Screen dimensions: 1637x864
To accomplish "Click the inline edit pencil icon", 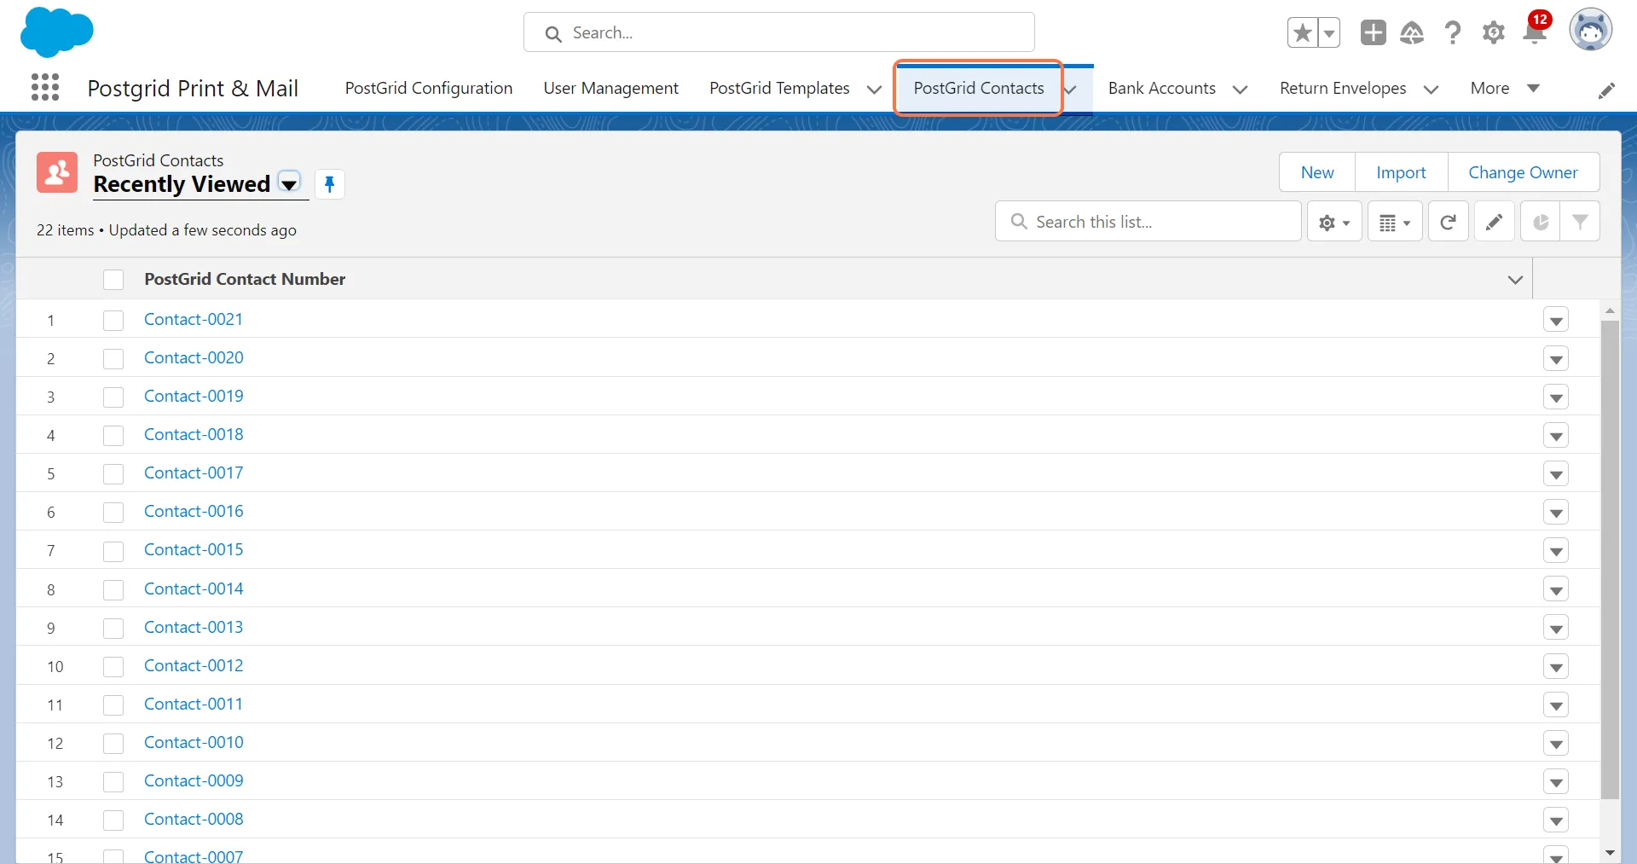I will click(1494, 223).
